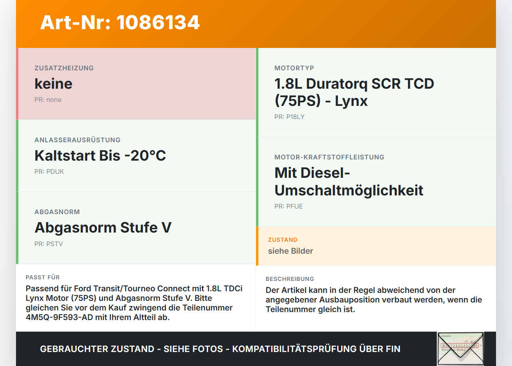The image size is (512, 366).
Task: Select the 'Abgasnorm Stufe V' heading
Action: click(103, 227)
